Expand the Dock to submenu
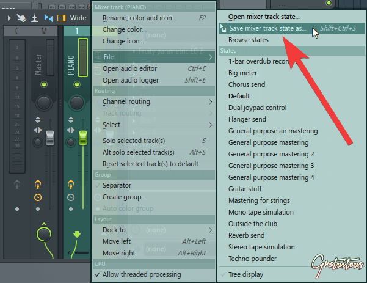The height and width of the screenshot is (283, 367). click(154, 230)
